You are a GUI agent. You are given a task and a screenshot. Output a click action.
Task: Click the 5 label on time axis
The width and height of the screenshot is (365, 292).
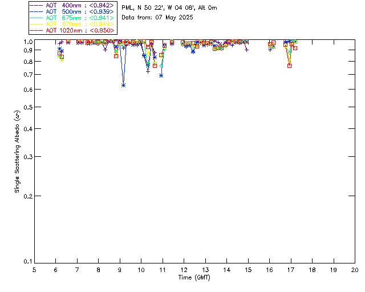(34, 270)
